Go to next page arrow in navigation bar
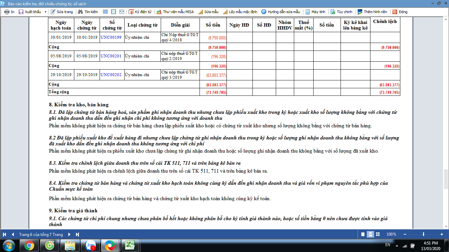Image resolution: width=449 pixels, height=252 pixels. [69, 234]
